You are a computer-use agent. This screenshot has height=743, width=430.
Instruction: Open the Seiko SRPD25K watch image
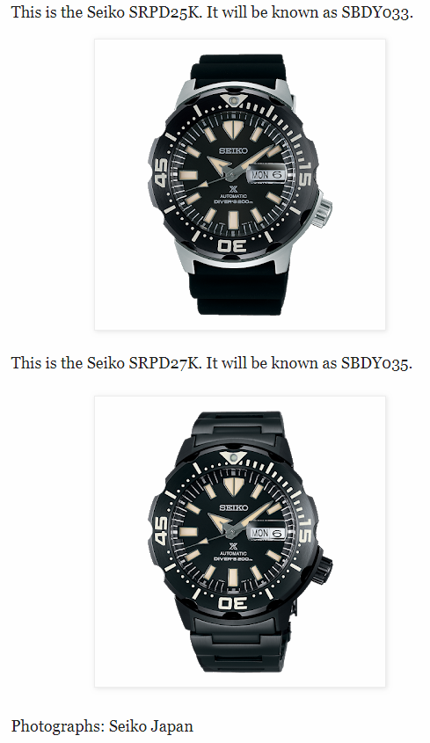point(240,185)
